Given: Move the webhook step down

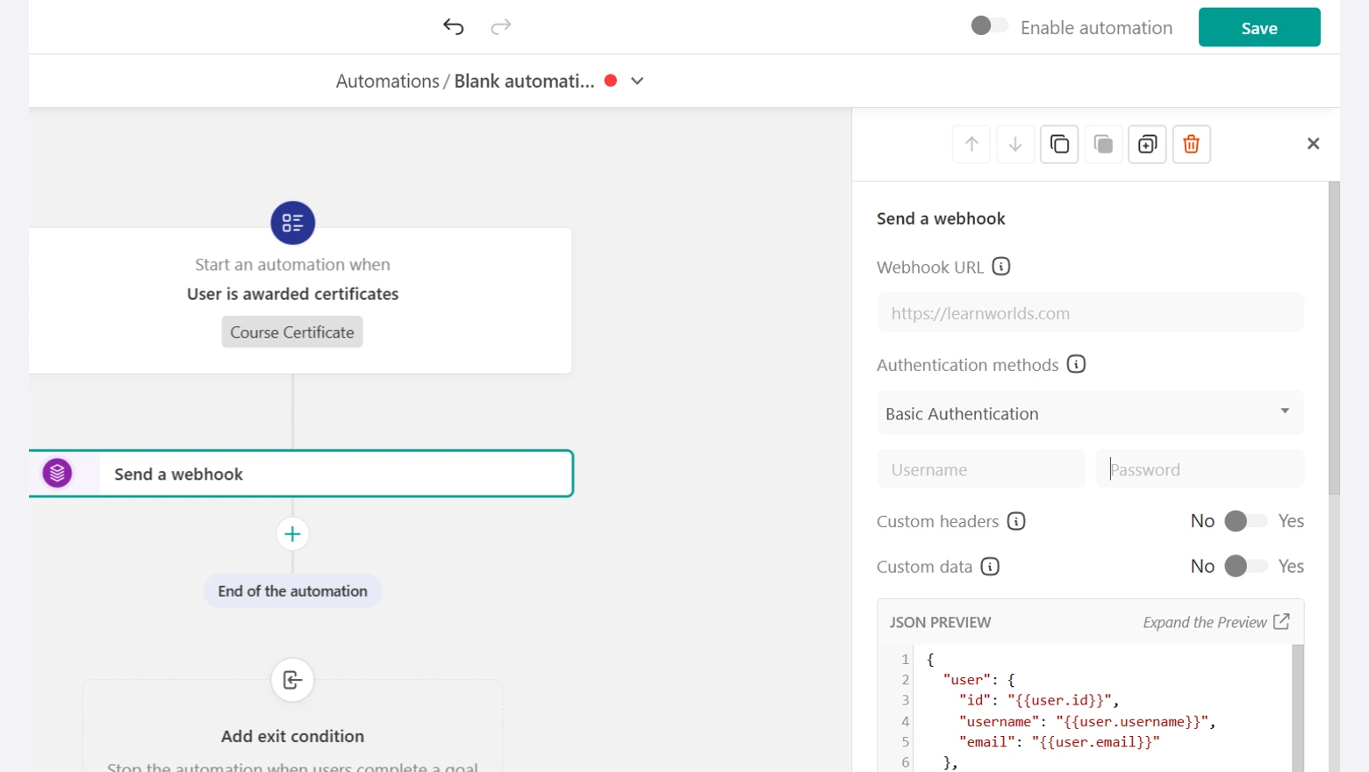Looking at the screenshot, I should click(1015, 144).
